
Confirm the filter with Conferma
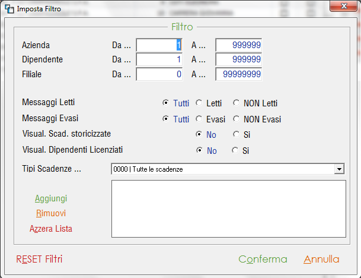click(x=263, y=260)
